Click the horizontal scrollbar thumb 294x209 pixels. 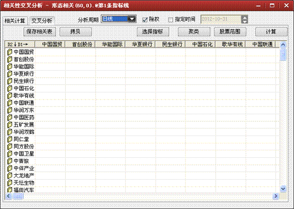tap(18, 196)
